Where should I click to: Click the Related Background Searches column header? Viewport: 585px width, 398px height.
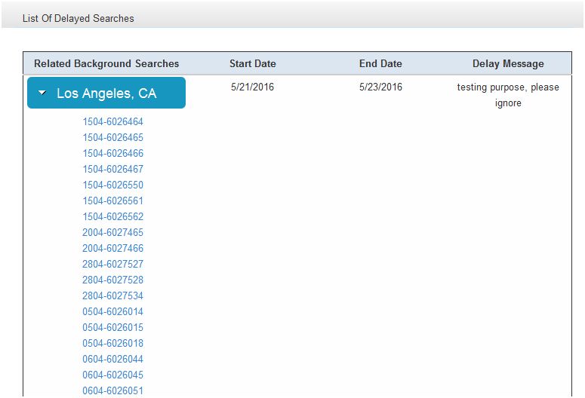(106, 64)
